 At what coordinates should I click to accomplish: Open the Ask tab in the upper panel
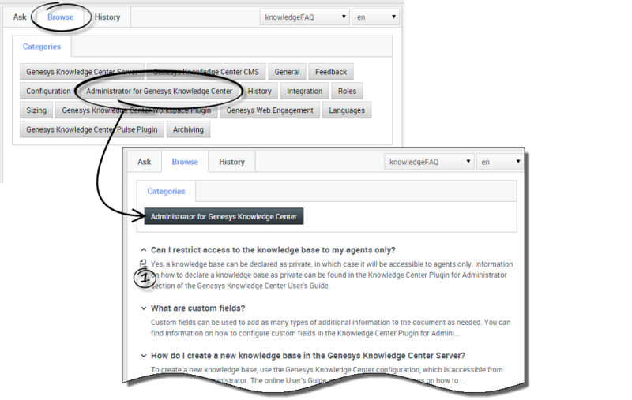click(20, 17)
